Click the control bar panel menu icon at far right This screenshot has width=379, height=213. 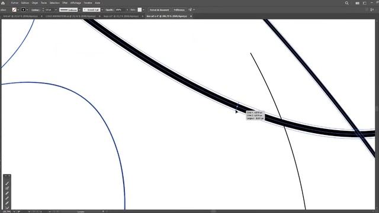tap(372, 10)
